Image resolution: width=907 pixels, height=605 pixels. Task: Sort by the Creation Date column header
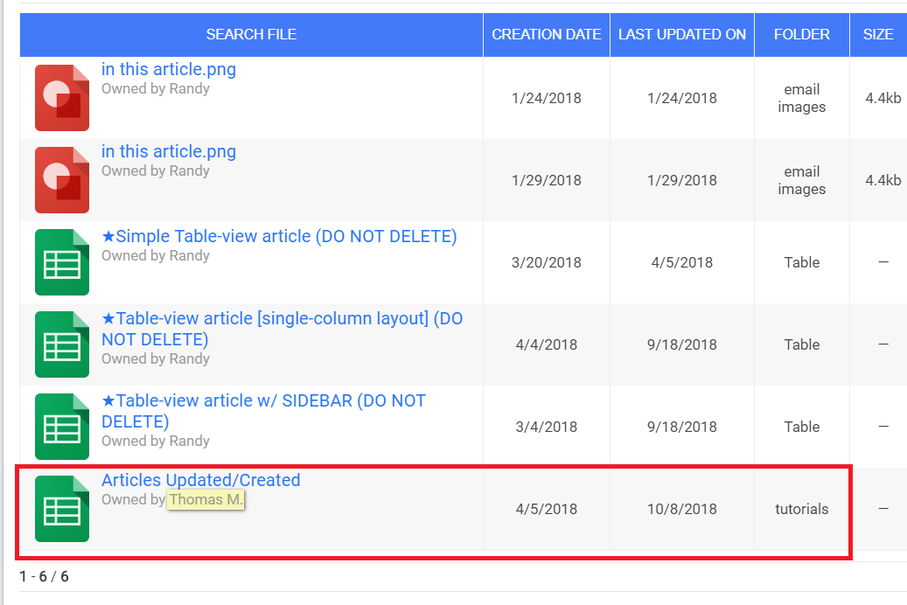pos(547,35)
